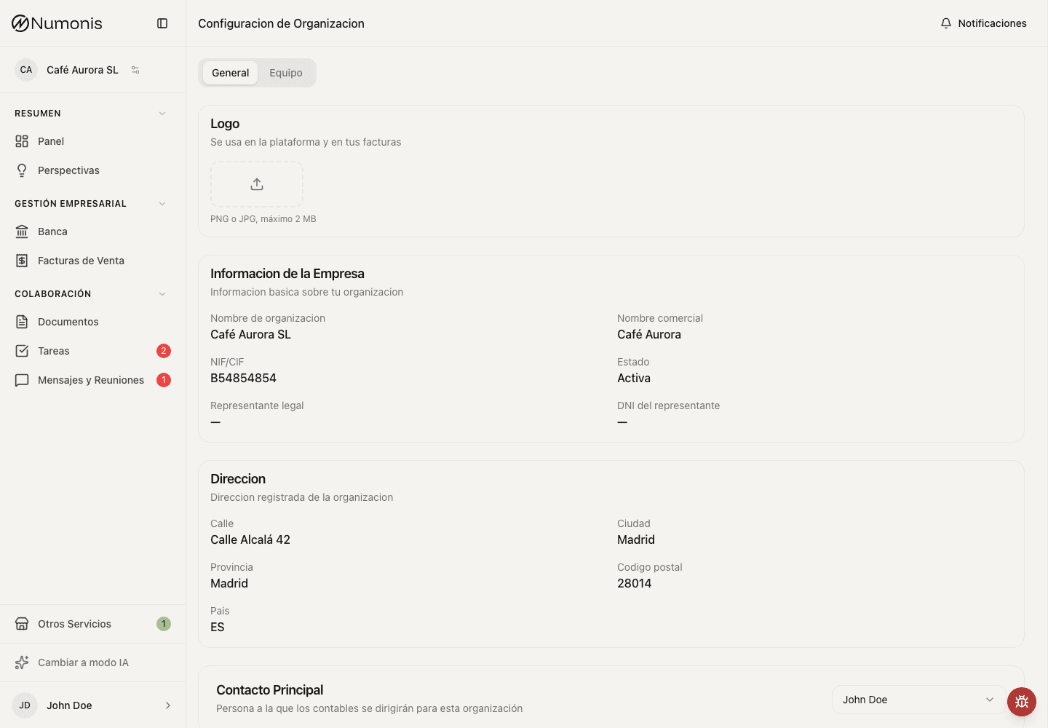
Task: Collapse the RESUMEN section chevron
Action: 162,114
